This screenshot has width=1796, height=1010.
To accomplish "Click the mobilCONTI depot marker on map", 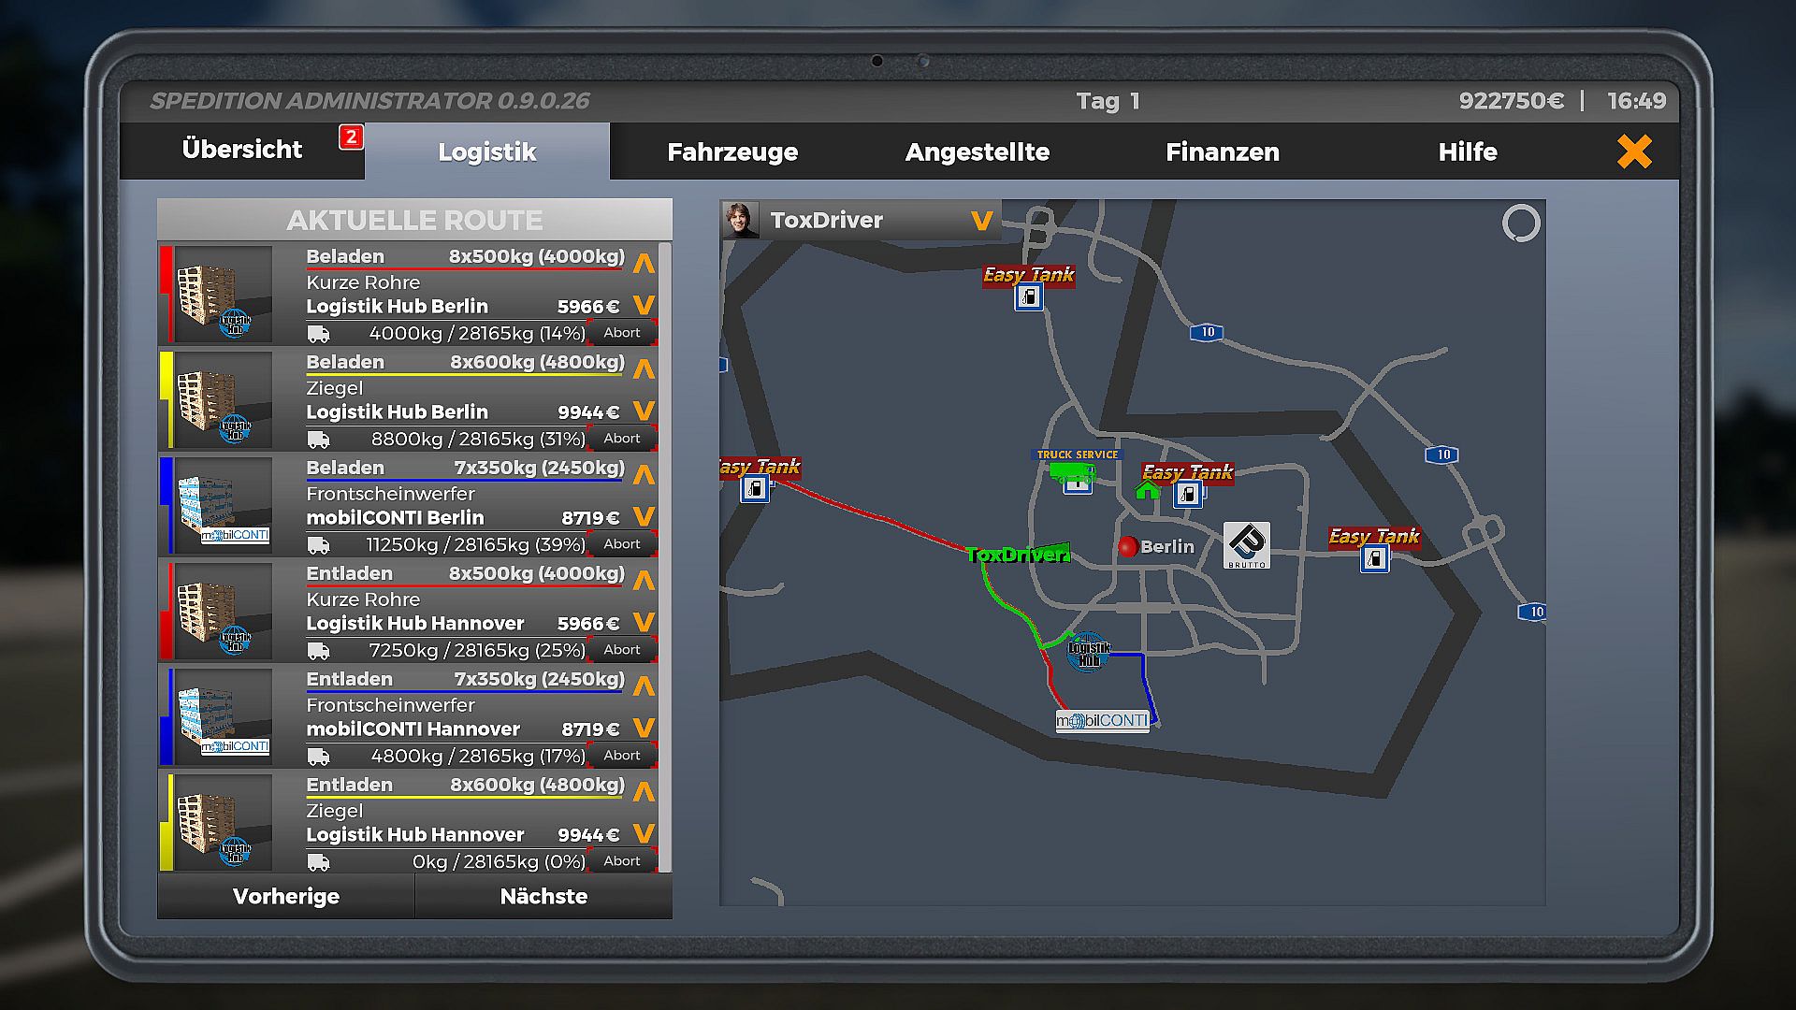I will [x=1102, y=720].
